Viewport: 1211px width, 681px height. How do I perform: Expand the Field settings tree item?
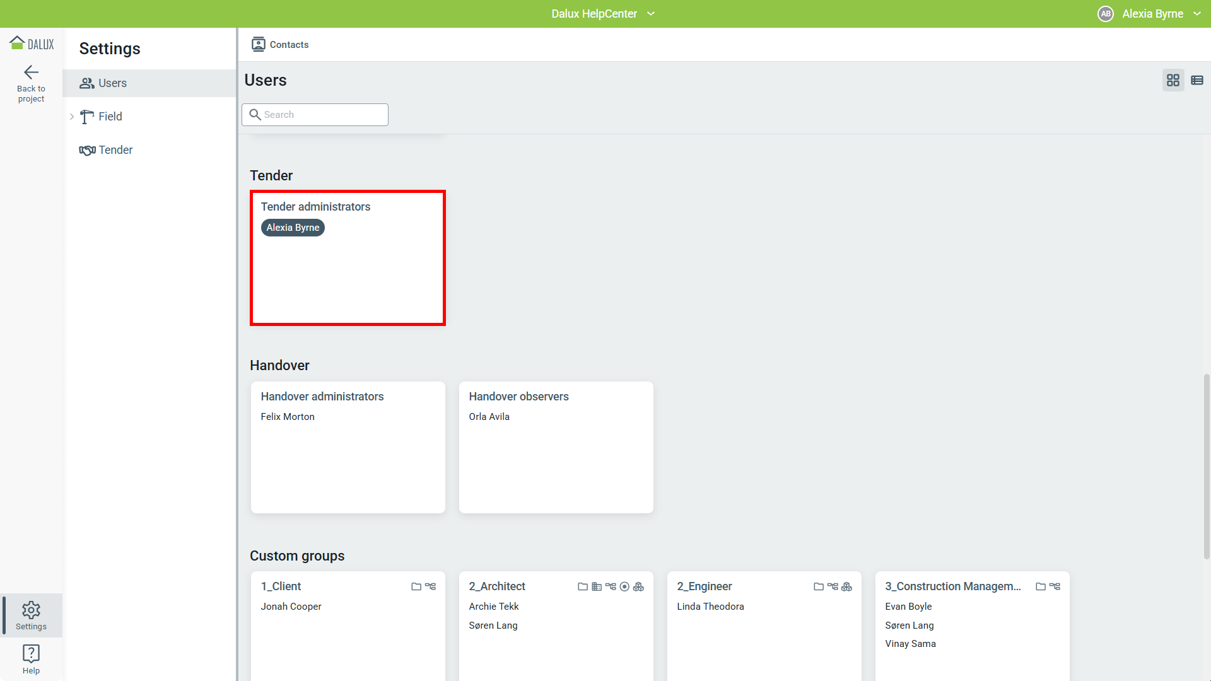[x=72, y=117]
